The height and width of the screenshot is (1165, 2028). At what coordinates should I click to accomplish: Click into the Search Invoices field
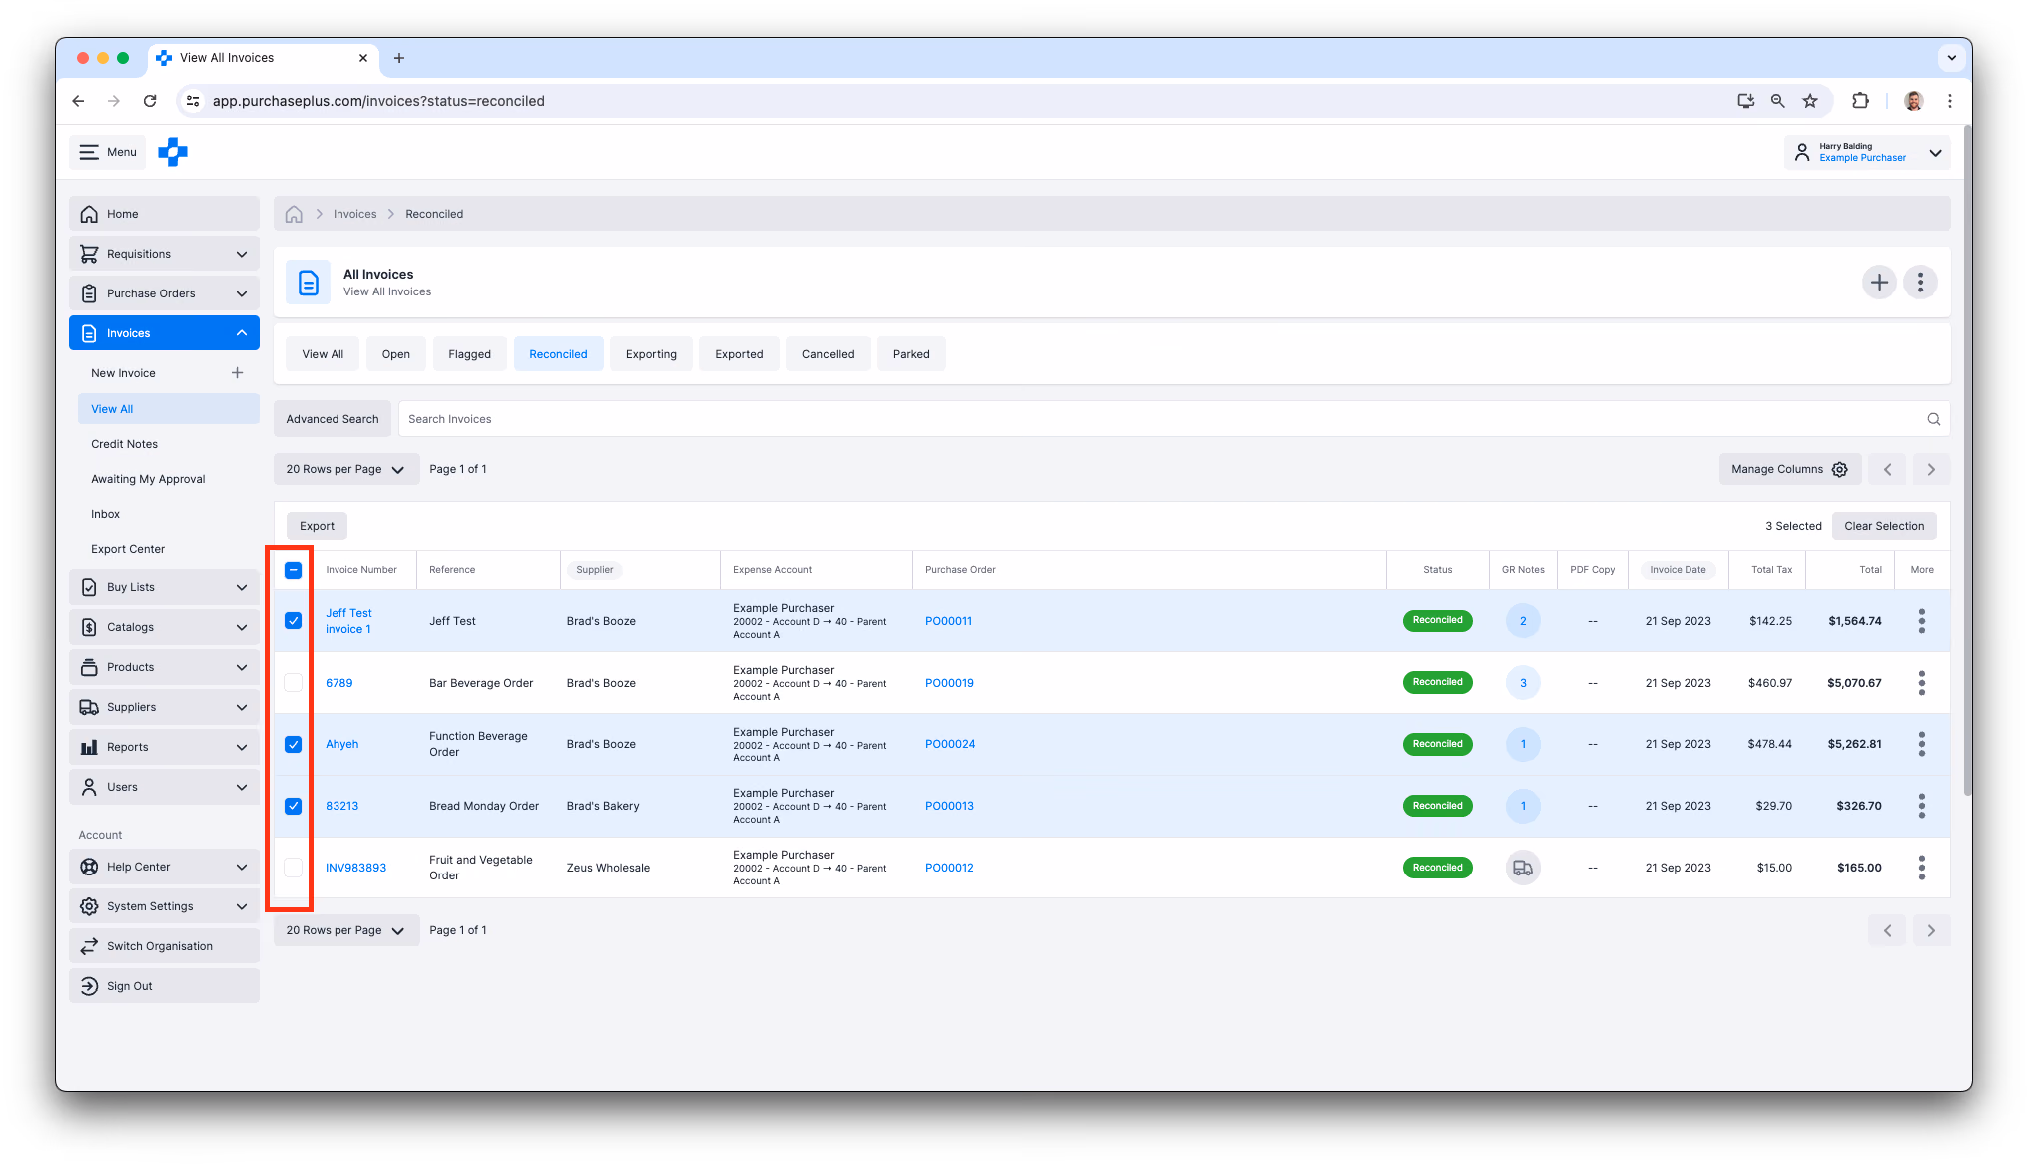coord(1173,419)
